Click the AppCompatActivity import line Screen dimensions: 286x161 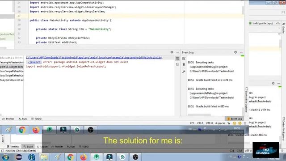[x=67, y=3]
